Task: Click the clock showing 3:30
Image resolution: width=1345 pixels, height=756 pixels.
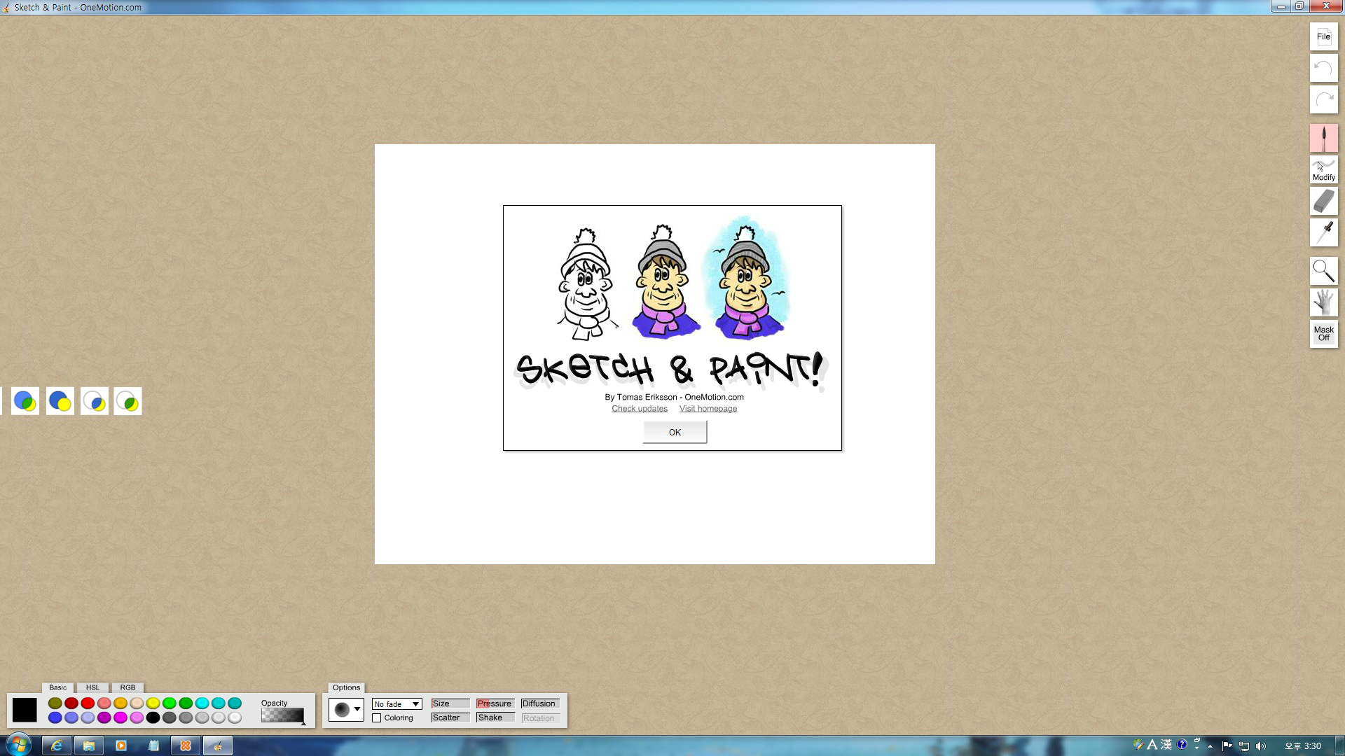Action: (x=1302, y=746)
